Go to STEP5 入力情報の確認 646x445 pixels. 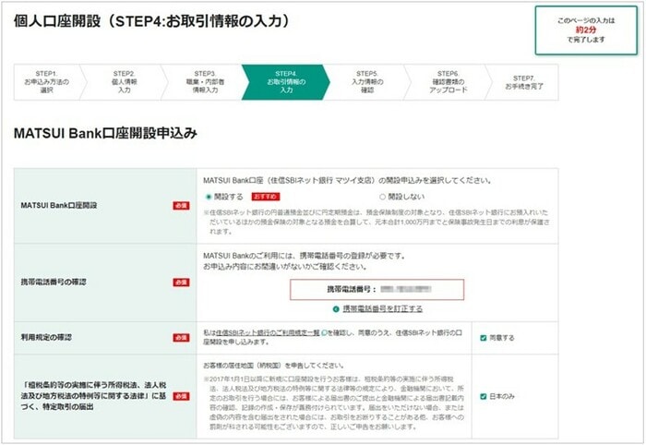(x=367, y=82)
